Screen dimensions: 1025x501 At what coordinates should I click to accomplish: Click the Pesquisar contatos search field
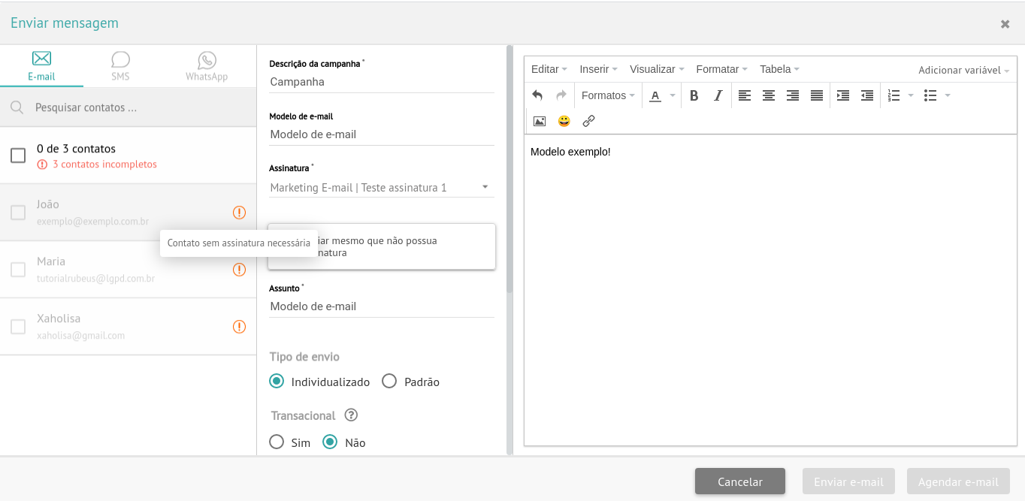click(128, 107)
